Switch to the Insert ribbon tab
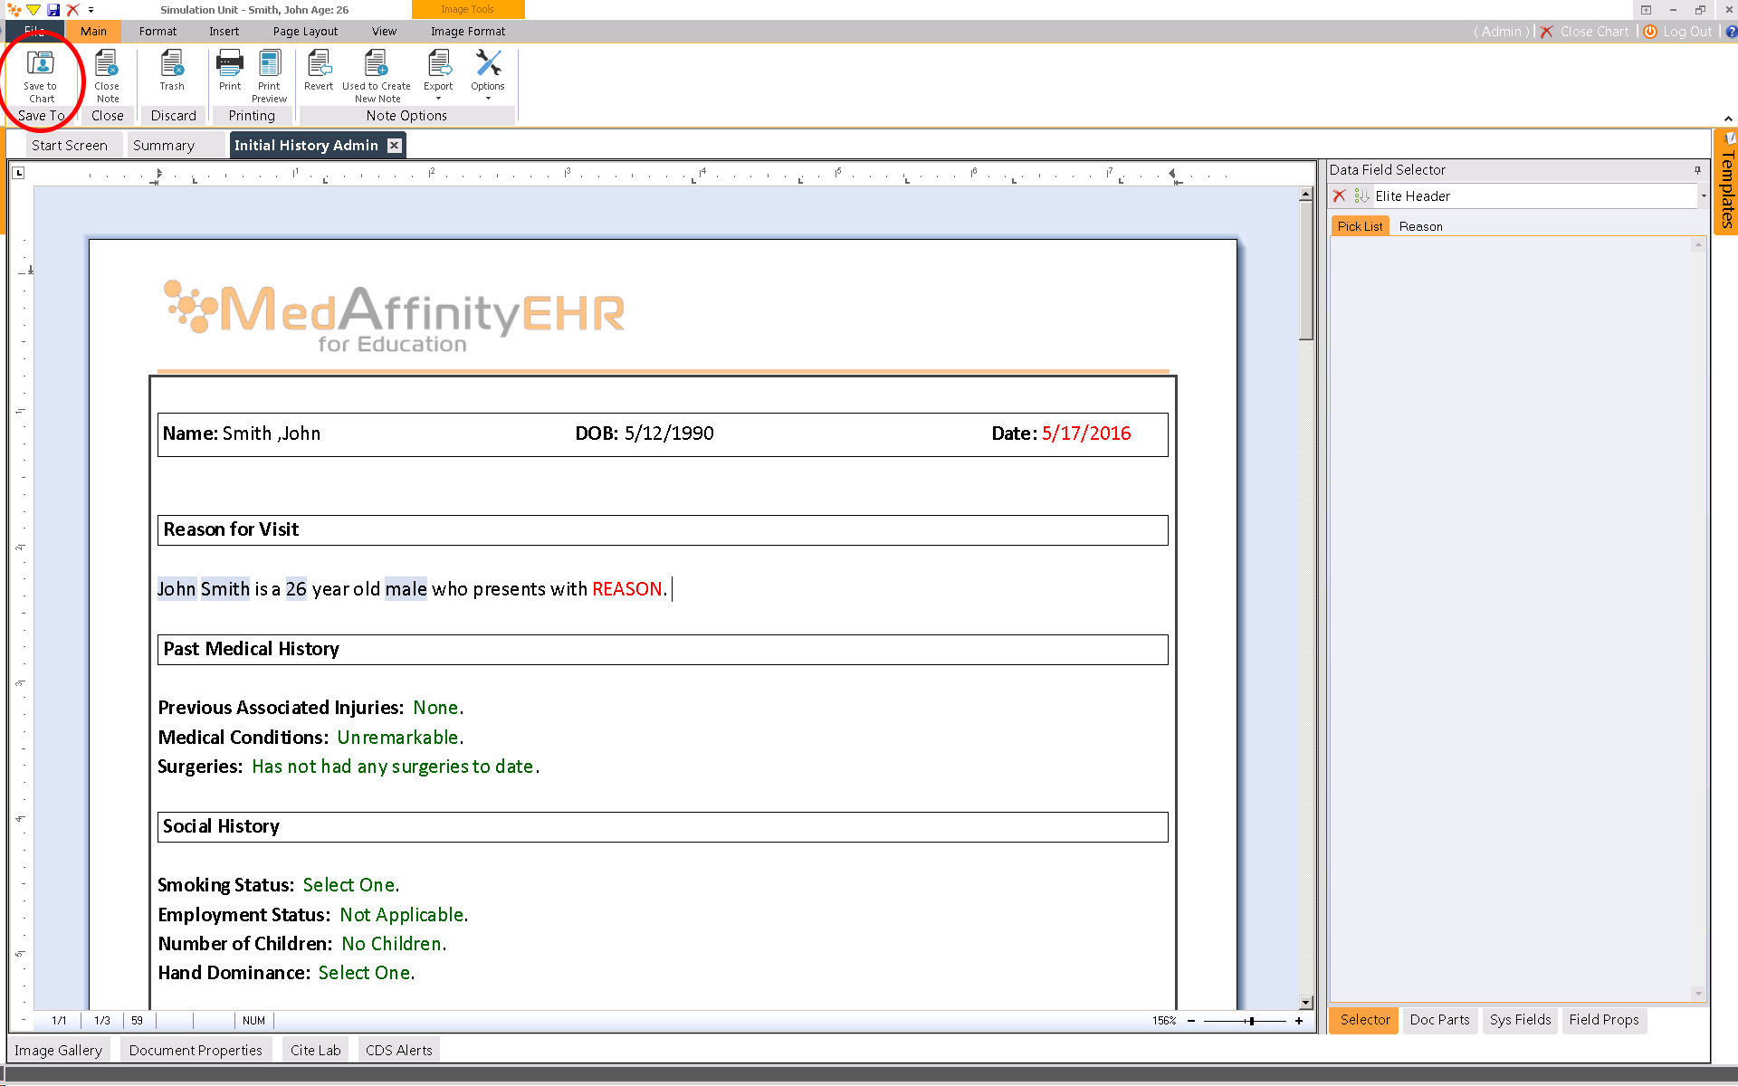This screenshot has width=1738, height=1086. pyautogui.click(x=224, y=32)
